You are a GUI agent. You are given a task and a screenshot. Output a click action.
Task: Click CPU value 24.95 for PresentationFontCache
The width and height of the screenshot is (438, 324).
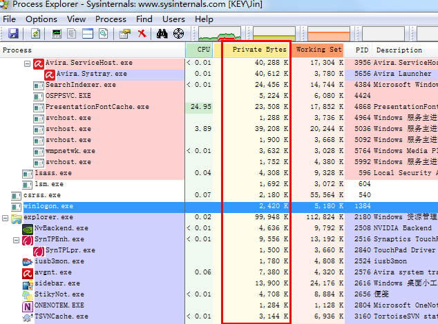coord(201,107)
